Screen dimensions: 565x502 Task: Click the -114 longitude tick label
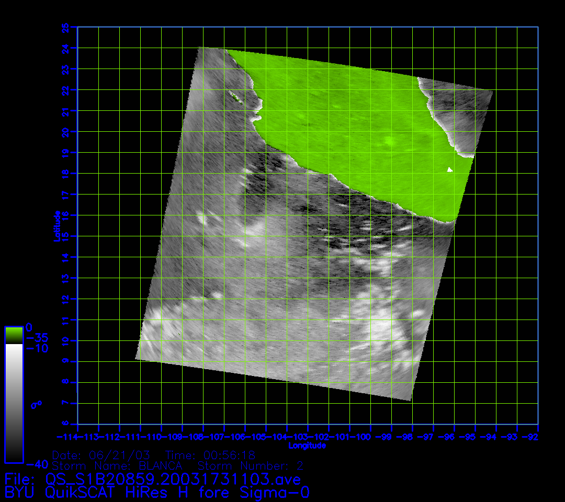click(x=67, y=436)
